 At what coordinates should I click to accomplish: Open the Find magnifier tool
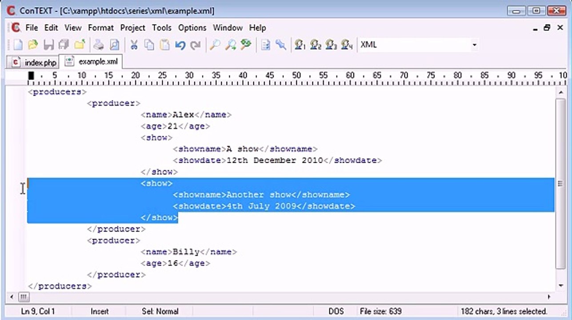pyautogui.click(x=215, y=44)
